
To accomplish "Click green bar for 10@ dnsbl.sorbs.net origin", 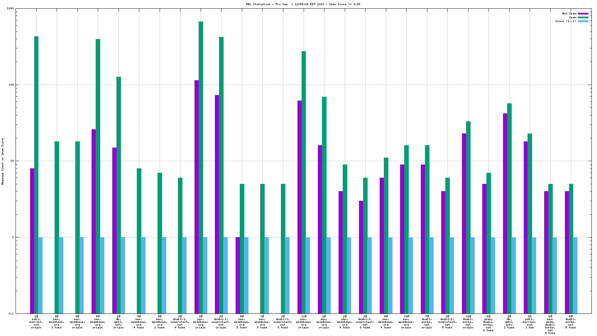I will click(x=468, y=217).
